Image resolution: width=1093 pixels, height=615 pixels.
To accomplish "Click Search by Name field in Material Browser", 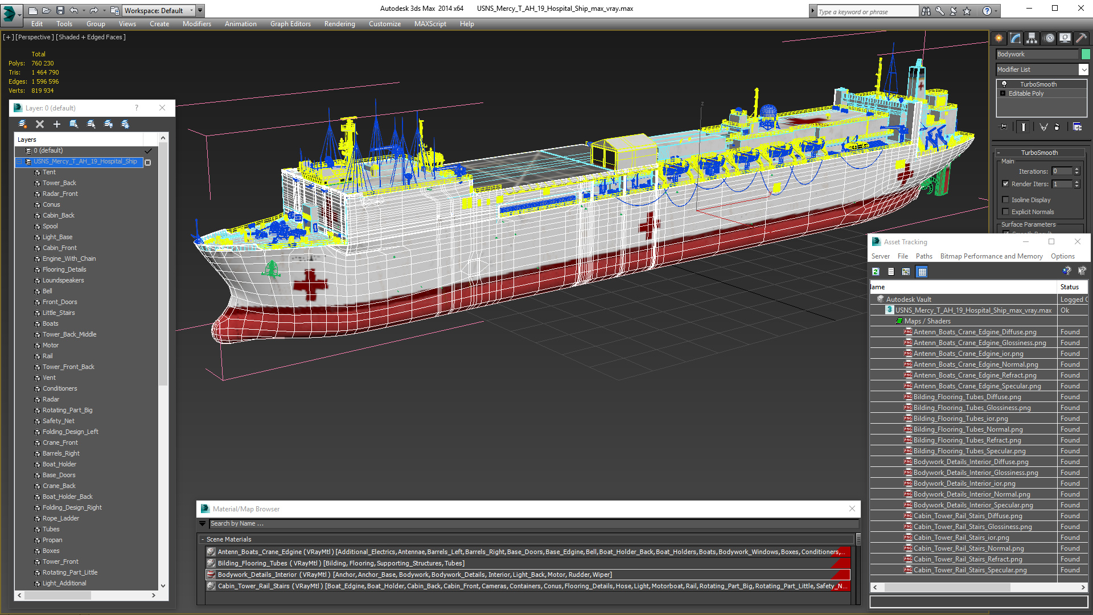I will [533, 523].
